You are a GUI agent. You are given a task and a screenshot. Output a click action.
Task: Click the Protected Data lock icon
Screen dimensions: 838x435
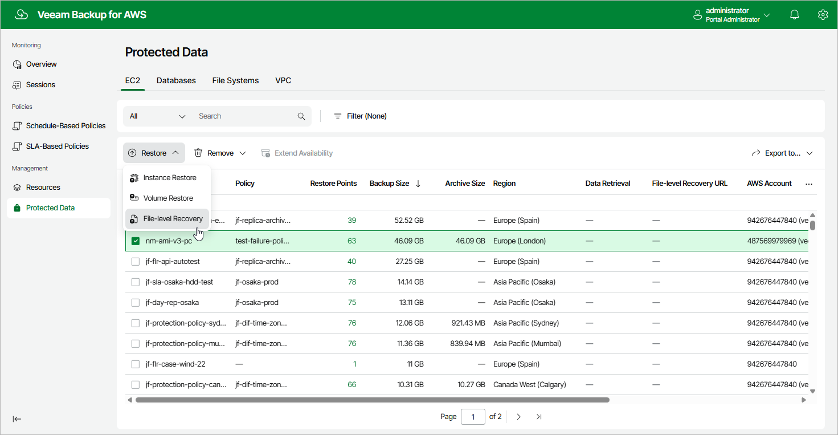point(17,208)
